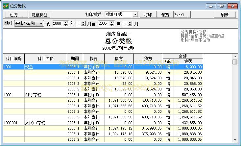
Task: Click the vertical scrollbar down arrow
Action: (235, 140)
